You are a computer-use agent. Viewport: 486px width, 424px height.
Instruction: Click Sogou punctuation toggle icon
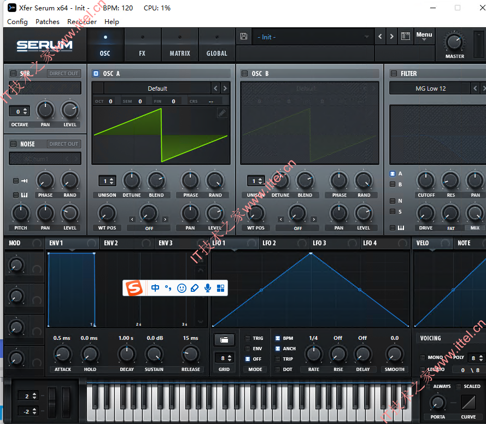[x=168, y=288]
